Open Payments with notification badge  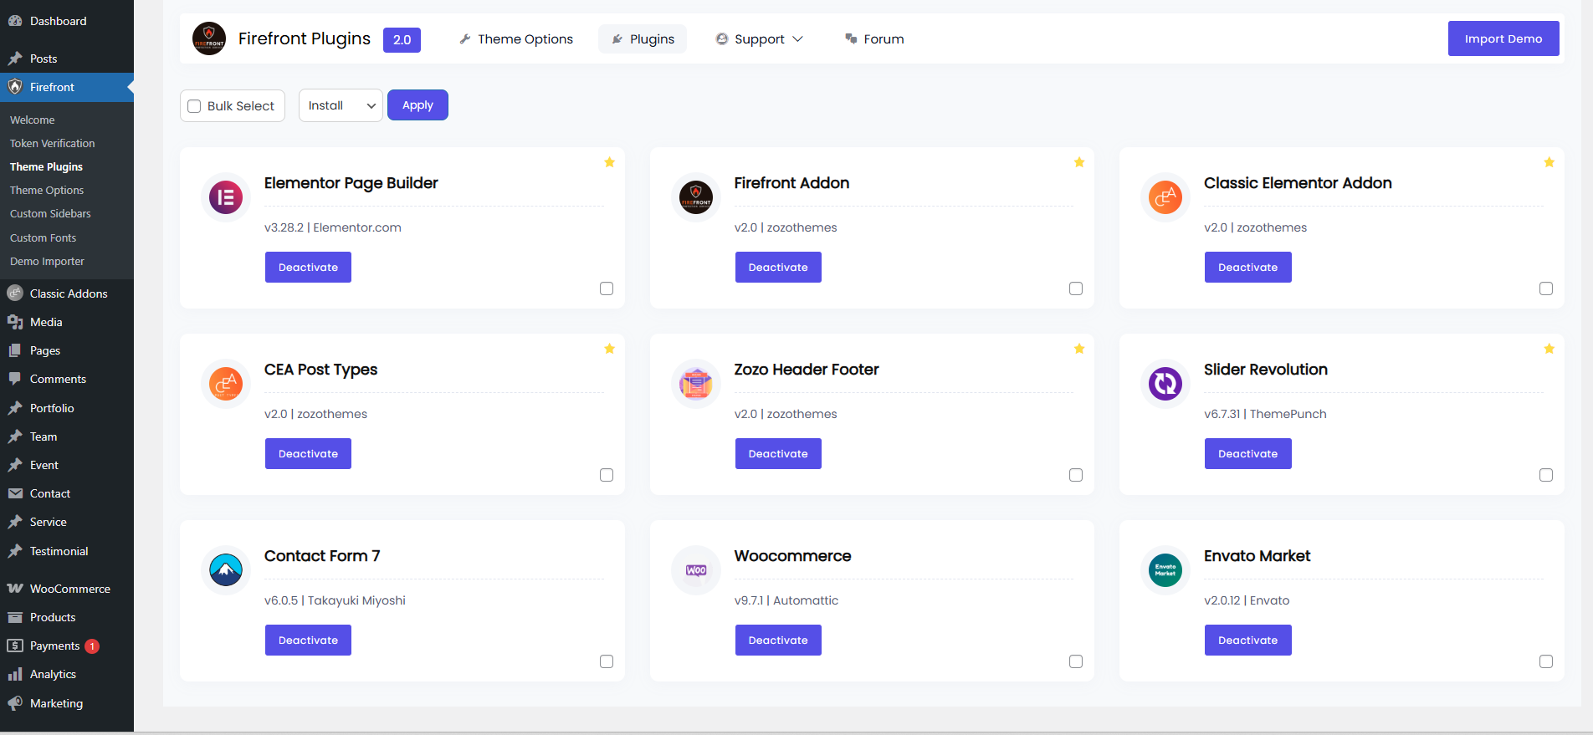point(55,646)
